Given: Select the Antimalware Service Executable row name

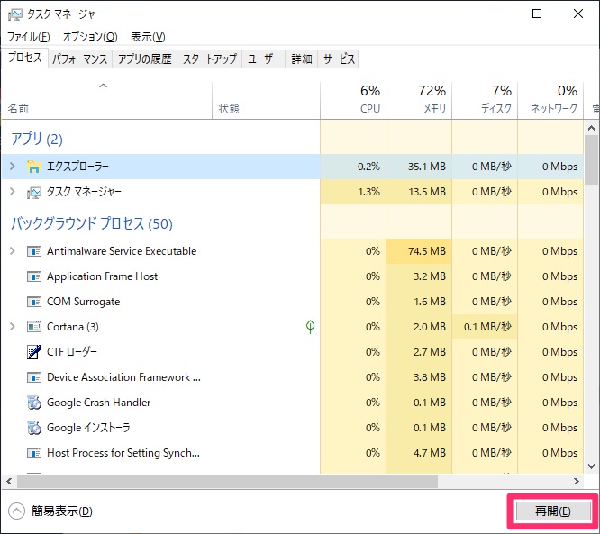Looking at the screenshot, I should [122, 251].
